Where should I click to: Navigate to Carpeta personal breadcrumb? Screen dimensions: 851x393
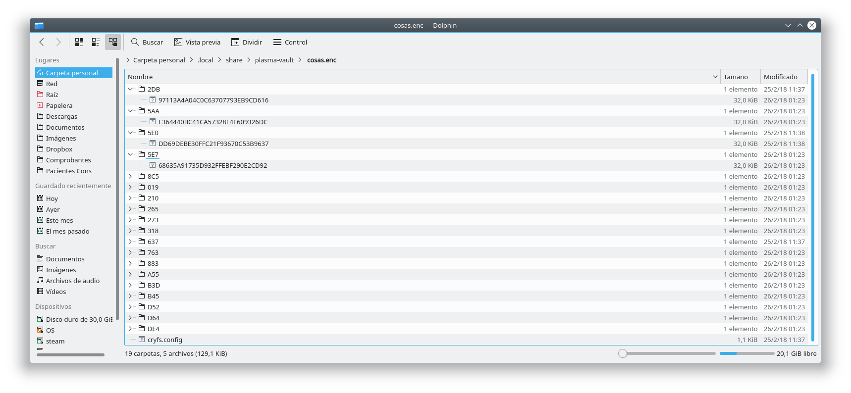tap(159, 60)
